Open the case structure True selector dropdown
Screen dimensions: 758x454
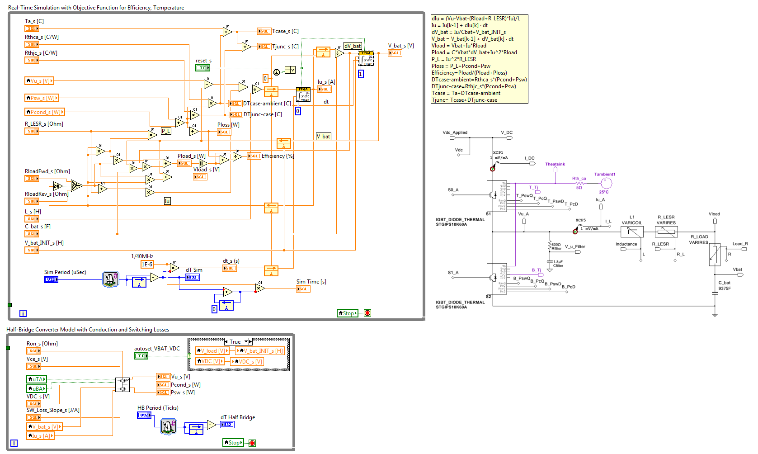tap(238, 342)
